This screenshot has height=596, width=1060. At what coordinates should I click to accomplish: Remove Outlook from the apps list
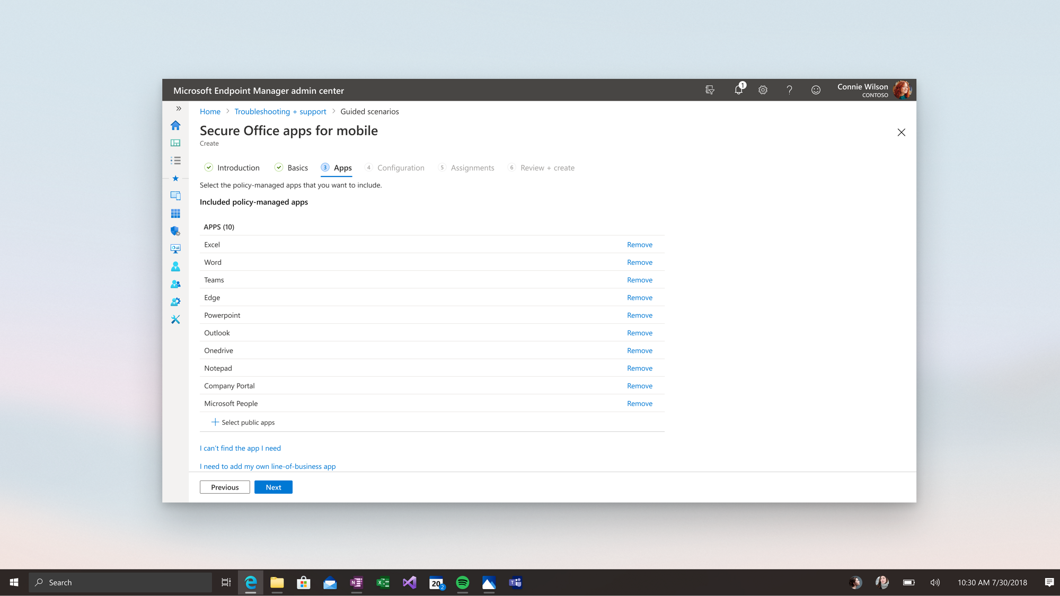(x=640, y=333)
